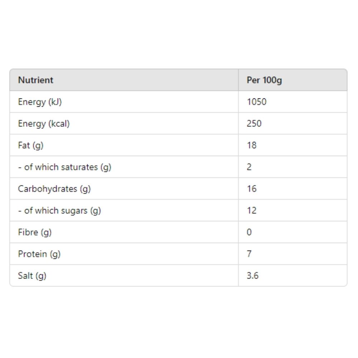358x358 pixels.
Task: Select the Carbohydrates (g) row label
Action: [54, 189]
